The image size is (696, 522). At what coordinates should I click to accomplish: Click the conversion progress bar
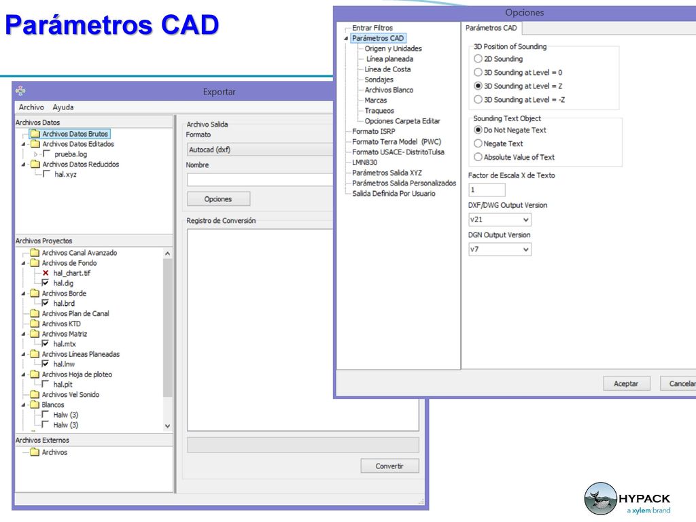(x=302, y=445)
